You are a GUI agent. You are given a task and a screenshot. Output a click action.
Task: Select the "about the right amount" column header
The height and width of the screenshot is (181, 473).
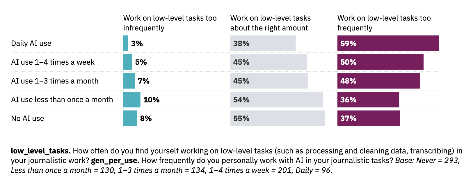click(269, 28)
